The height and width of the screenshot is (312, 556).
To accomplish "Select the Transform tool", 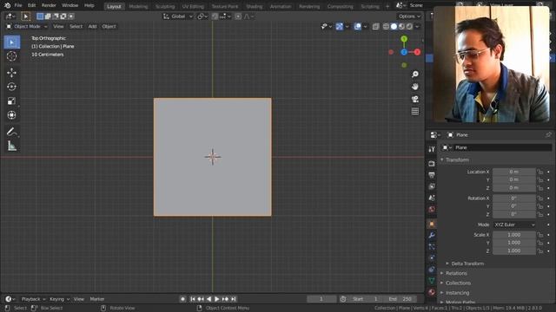I will 11,115.
